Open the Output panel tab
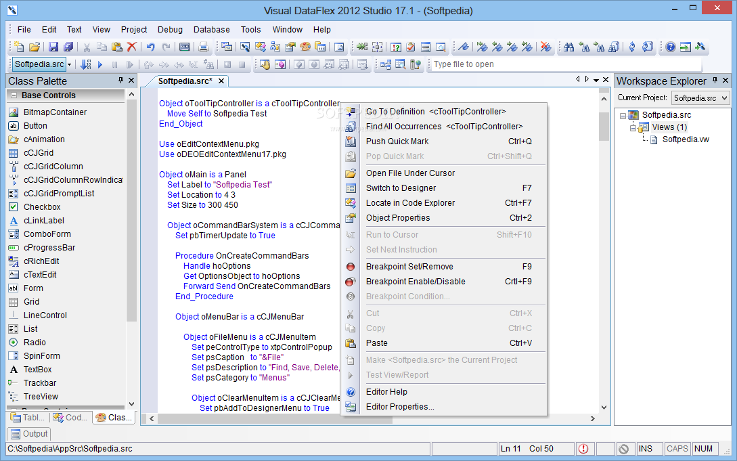737x461 pixels. (x=29, y=434)
